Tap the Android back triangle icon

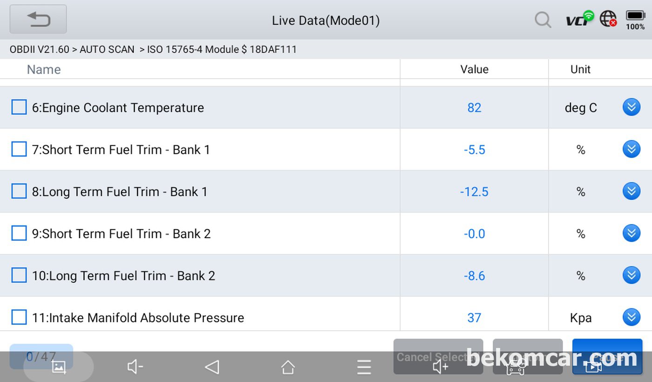(x=212, y=367)
